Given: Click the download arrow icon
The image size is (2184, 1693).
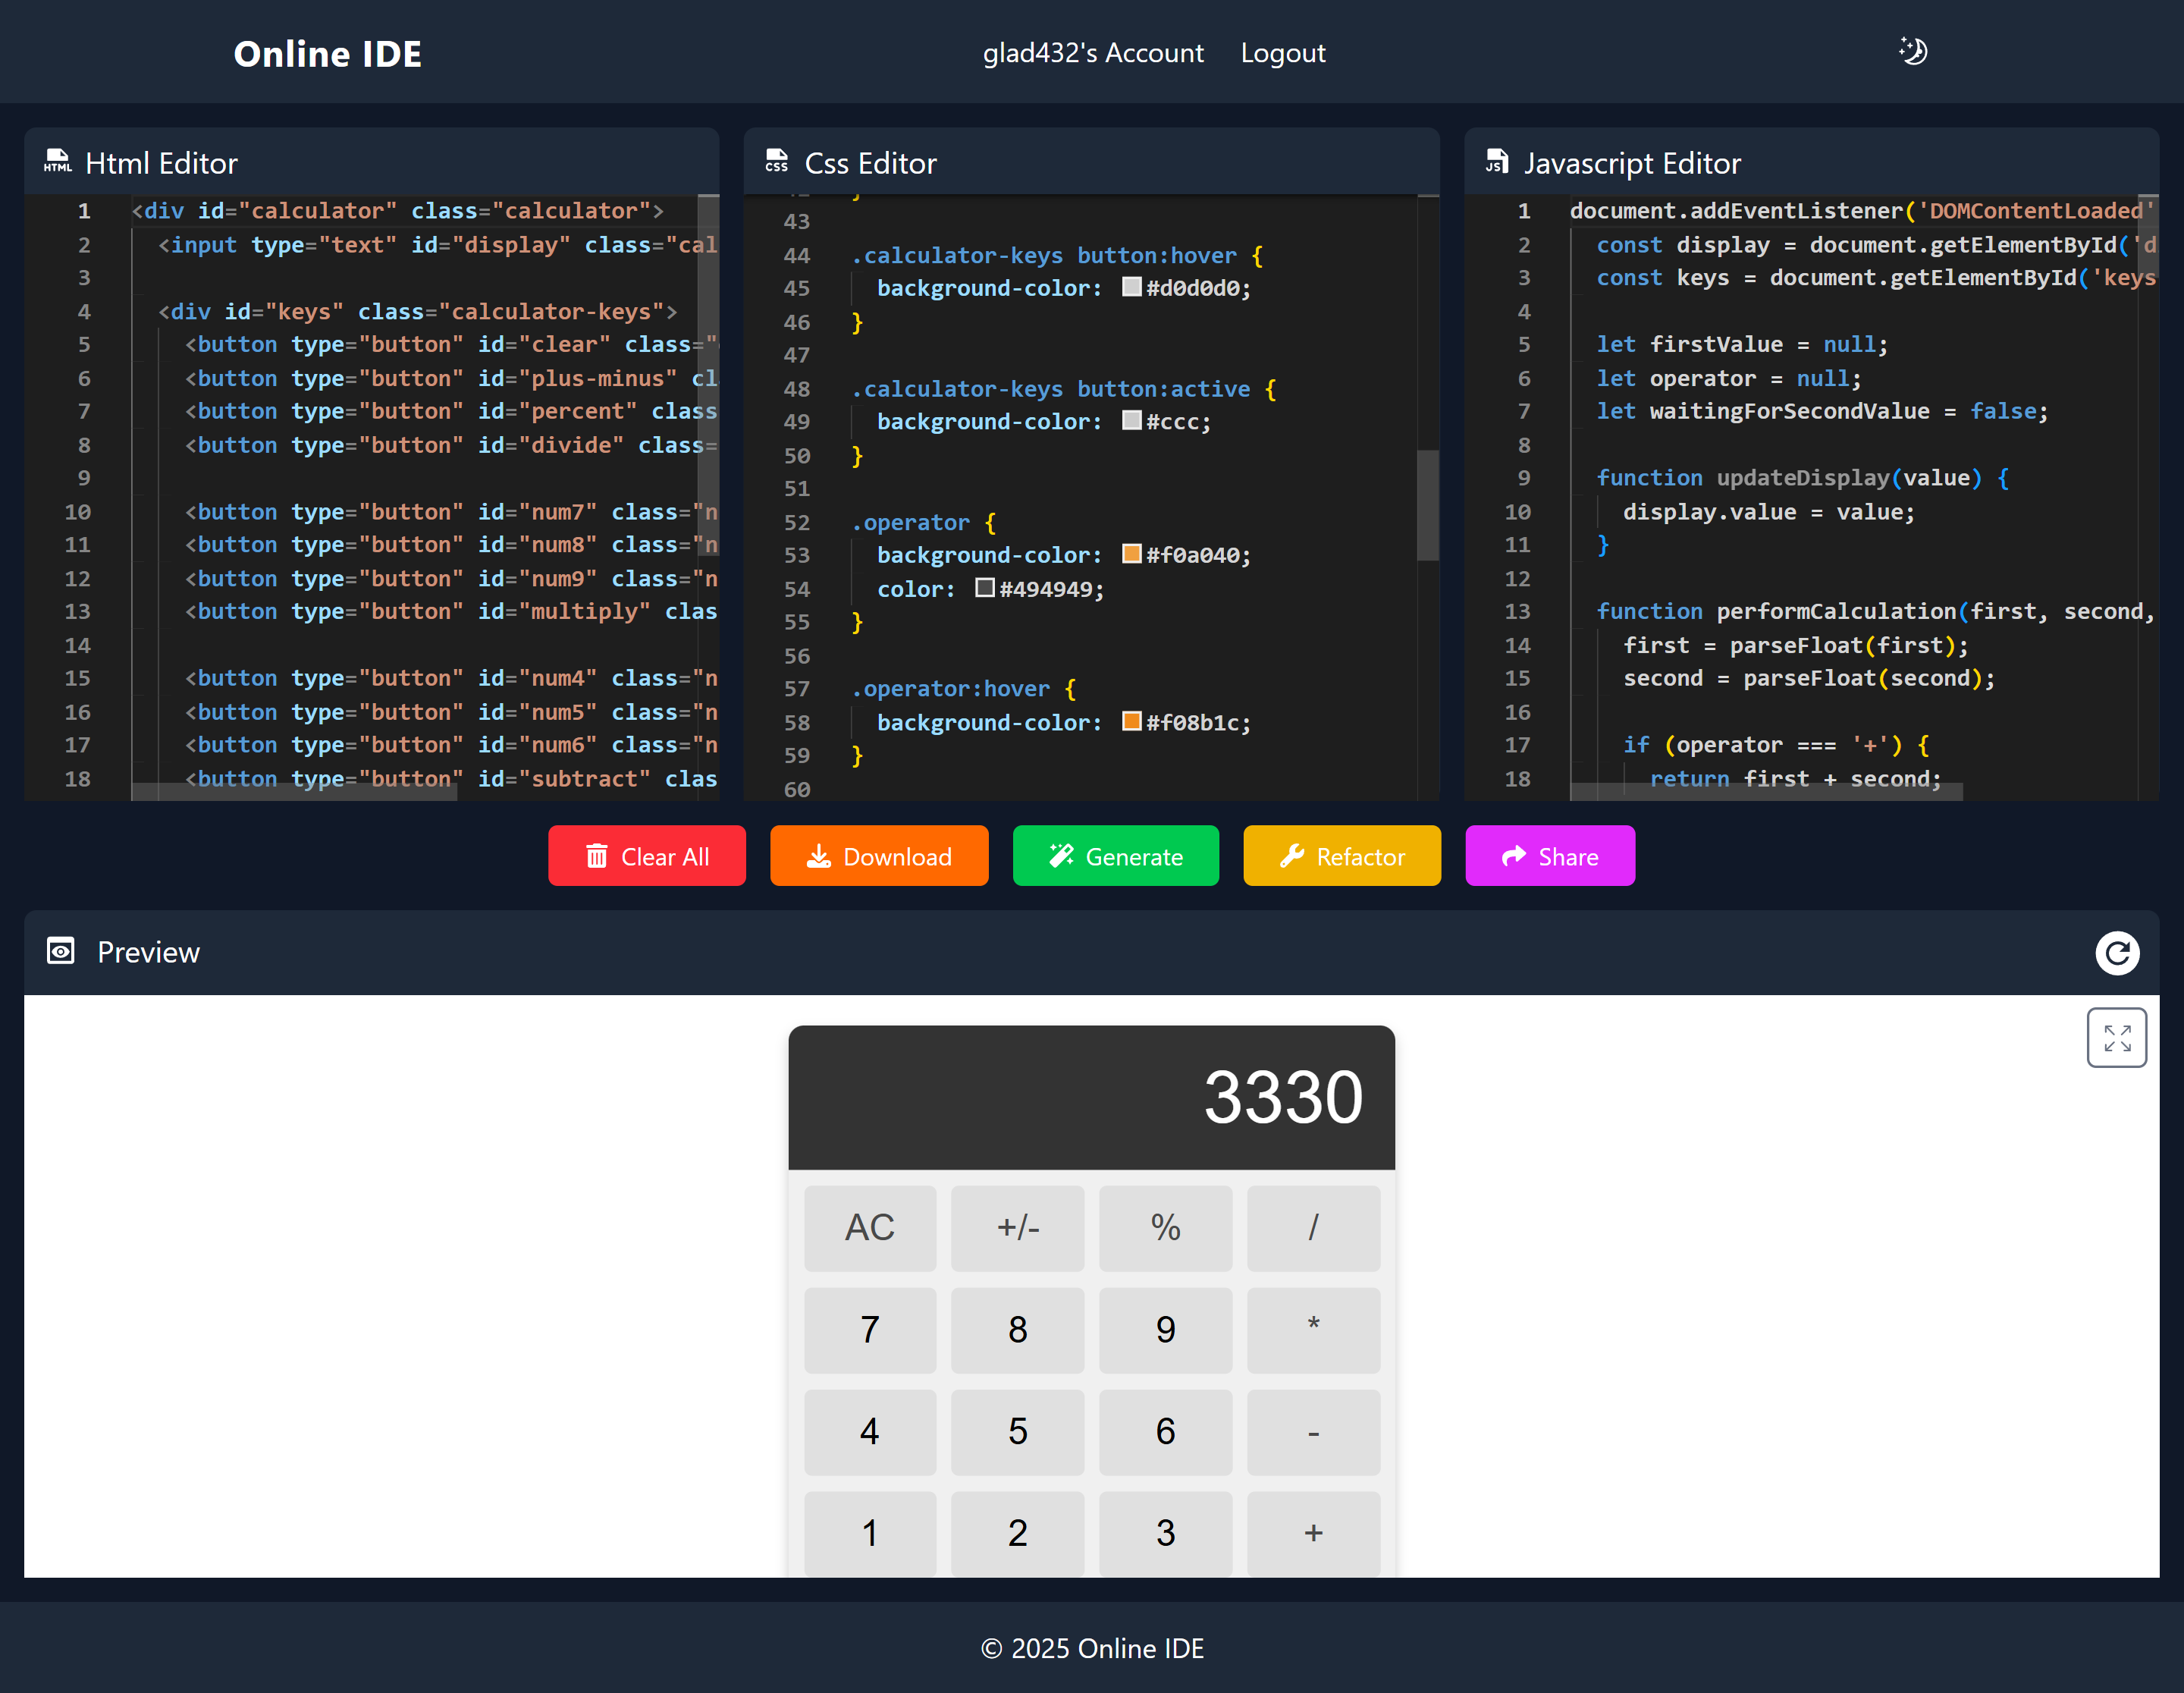Looking at the screenshot, I should pos(819,856).
